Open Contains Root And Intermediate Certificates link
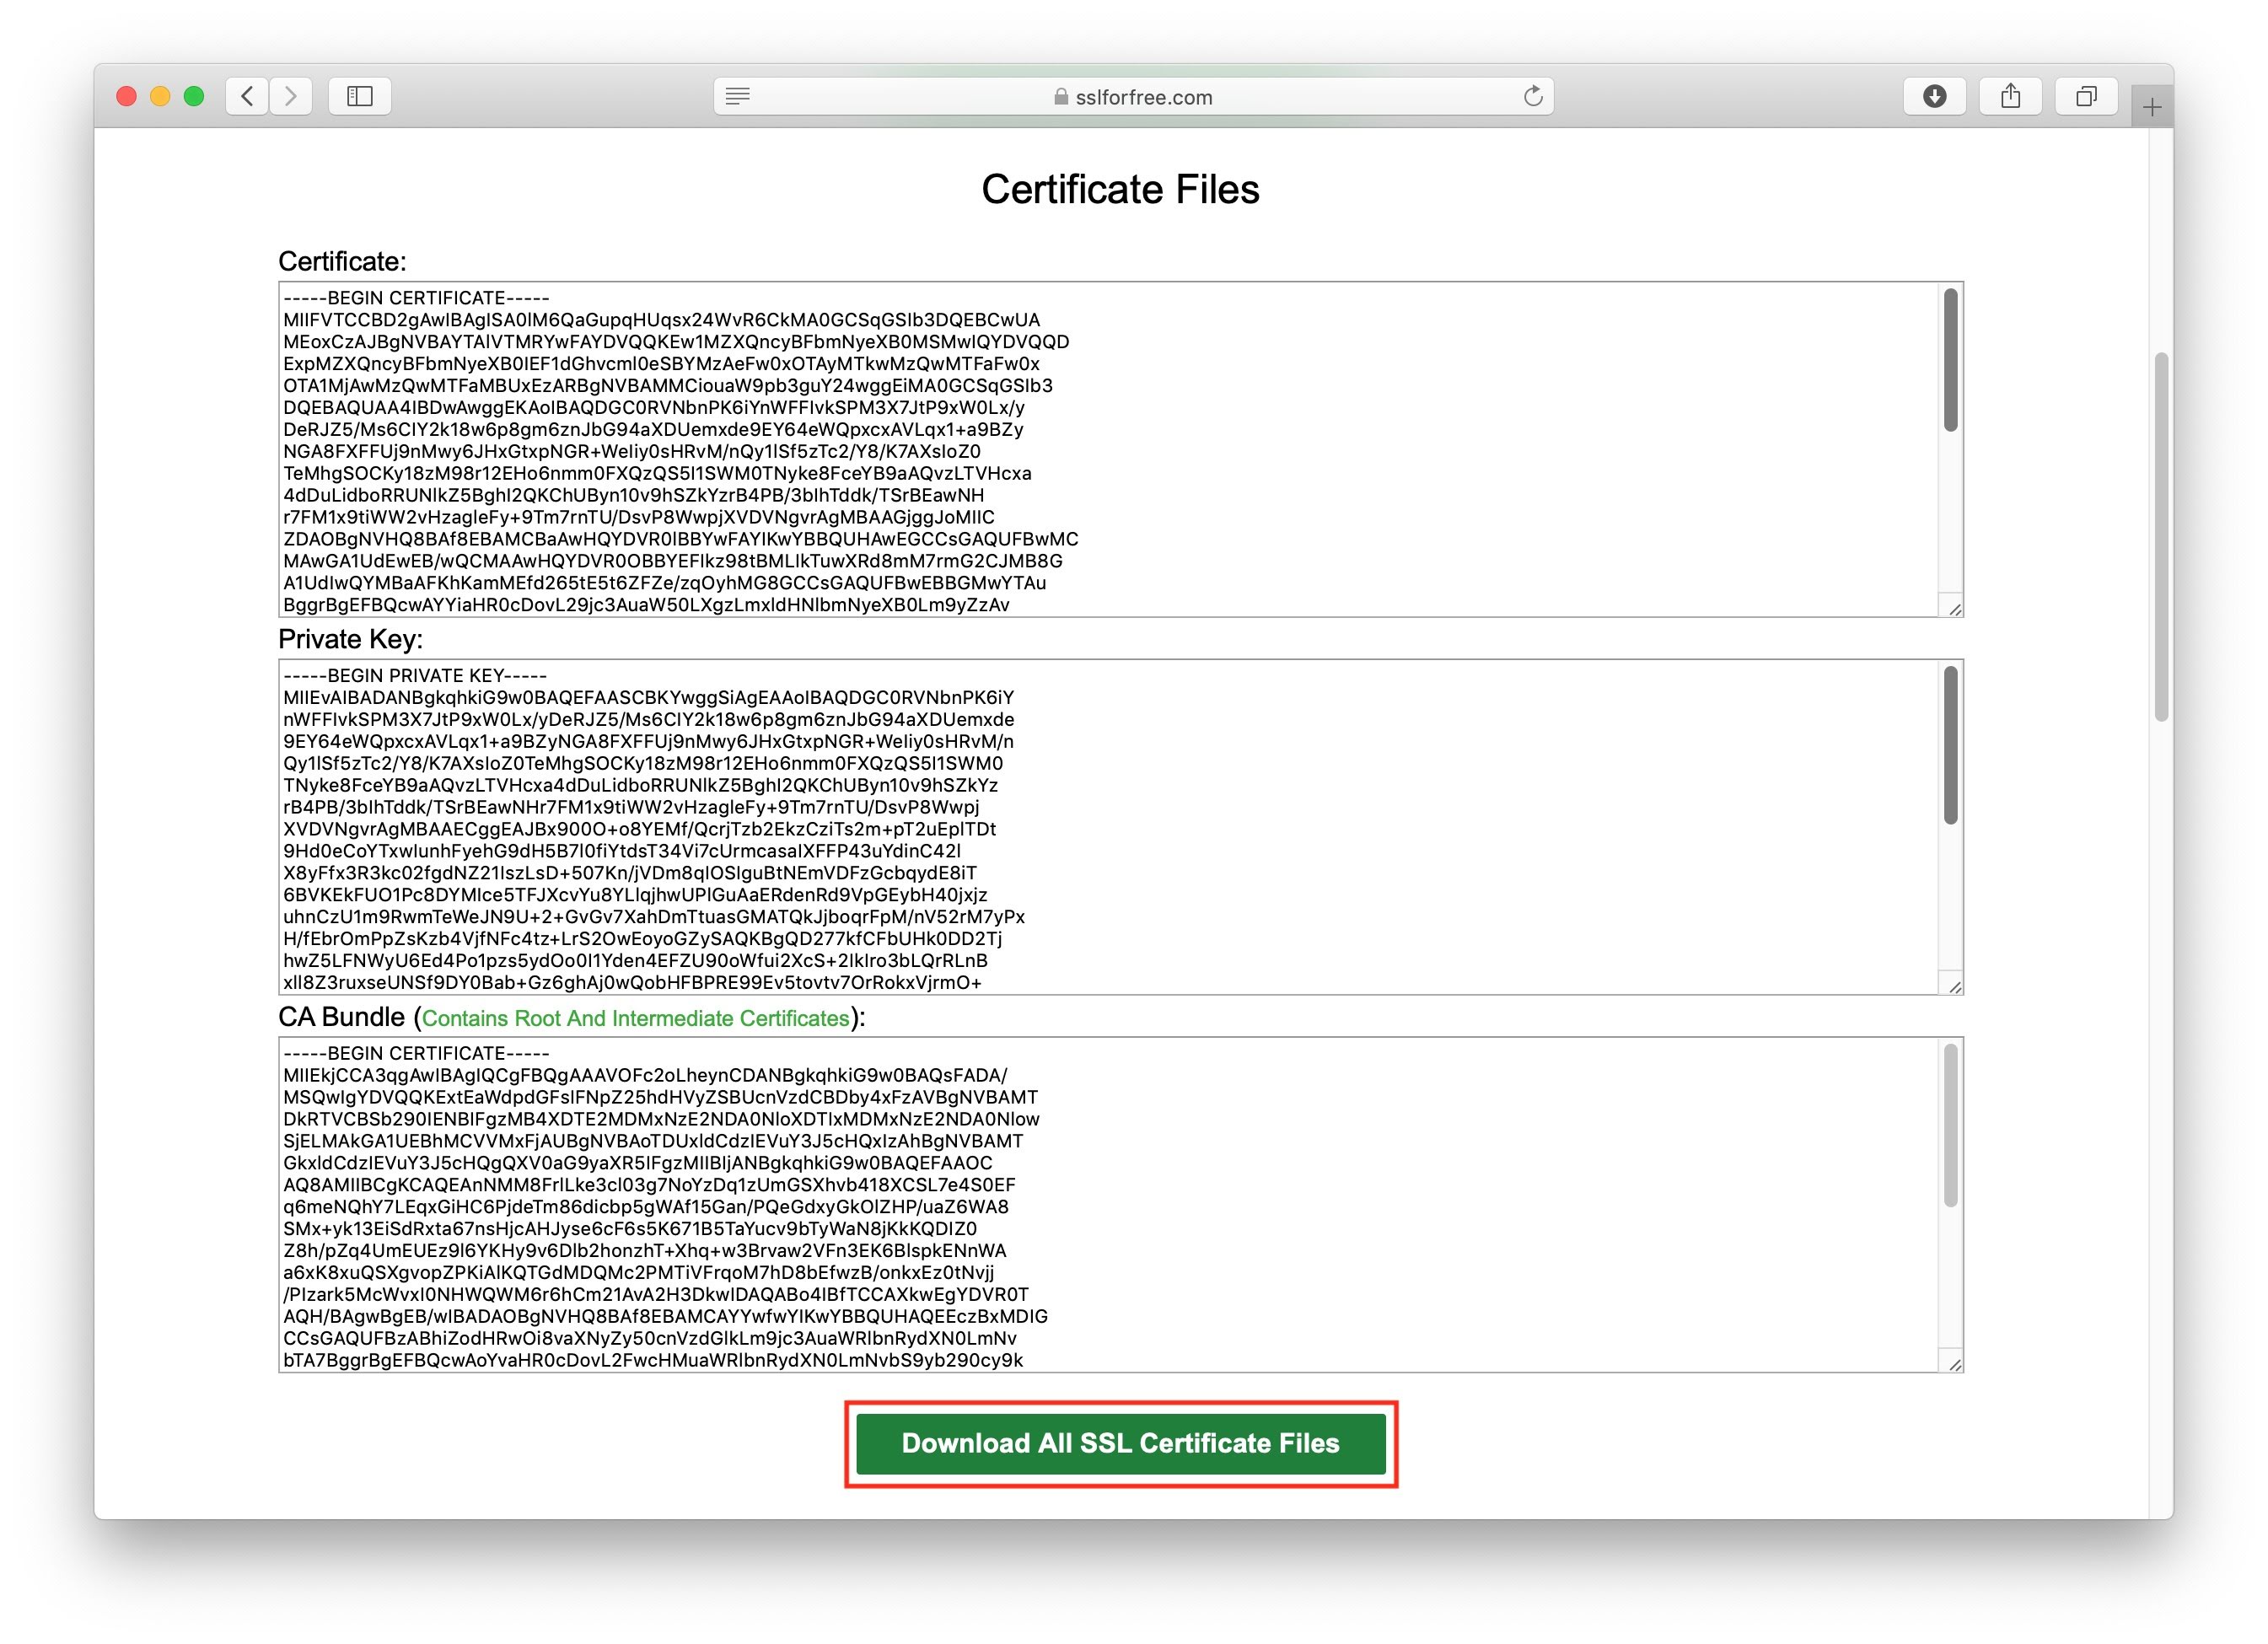This screenshot has height=1644, width=2268. coord(635,1018)
